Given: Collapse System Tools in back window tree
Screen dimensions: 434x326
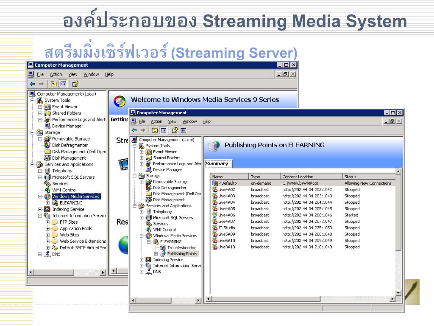Looking at the screenshot, I should tap(33, 100).
